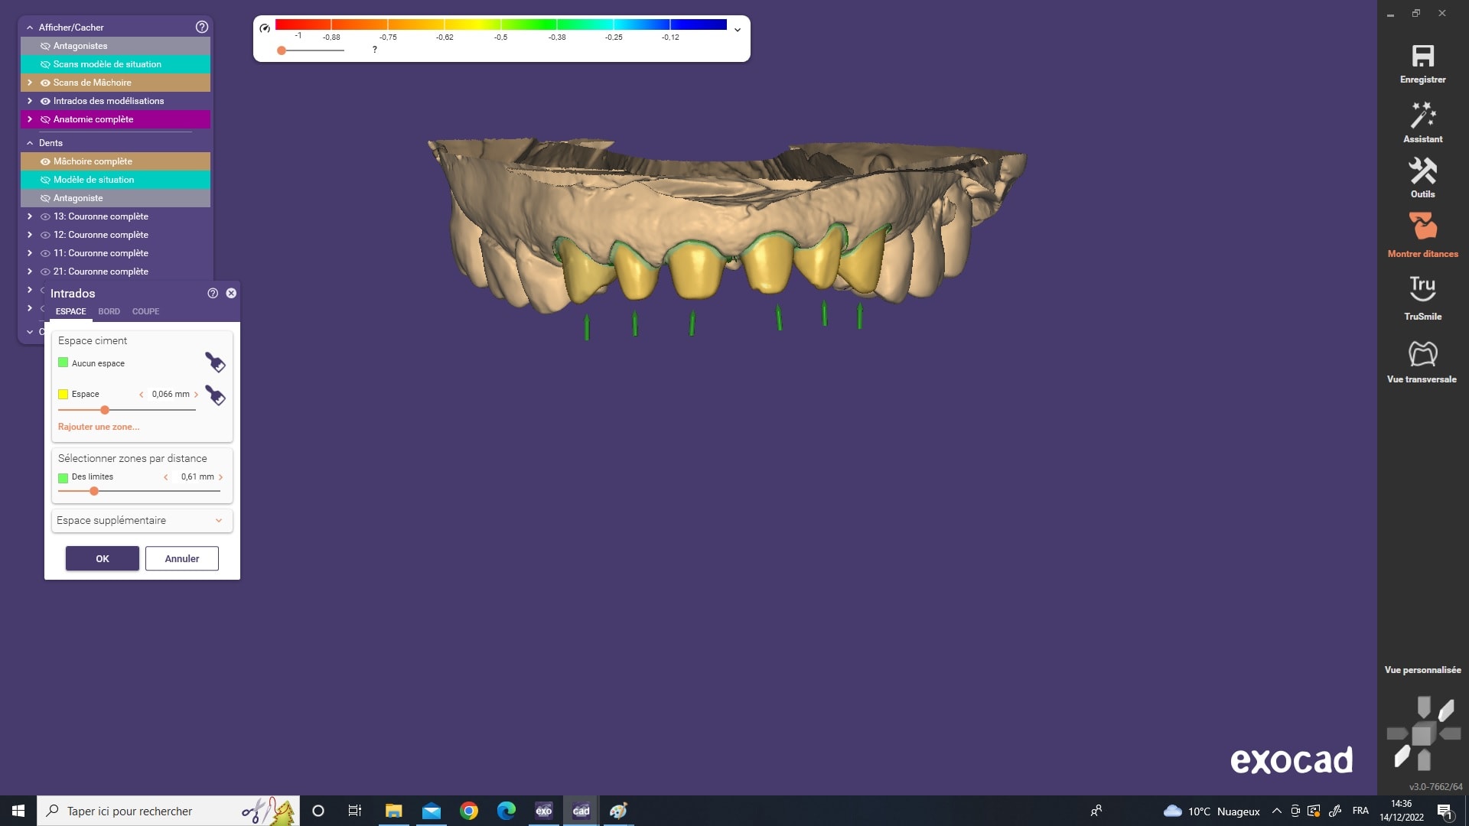Switch to the BORD tab
The height and width of the screenshot is (826, 1469).
109,311
